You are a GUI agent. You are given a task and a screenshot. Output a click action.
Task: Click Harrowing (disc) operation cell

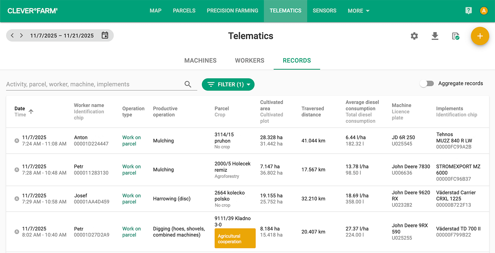pyautogui.click(x=172, y=199)
